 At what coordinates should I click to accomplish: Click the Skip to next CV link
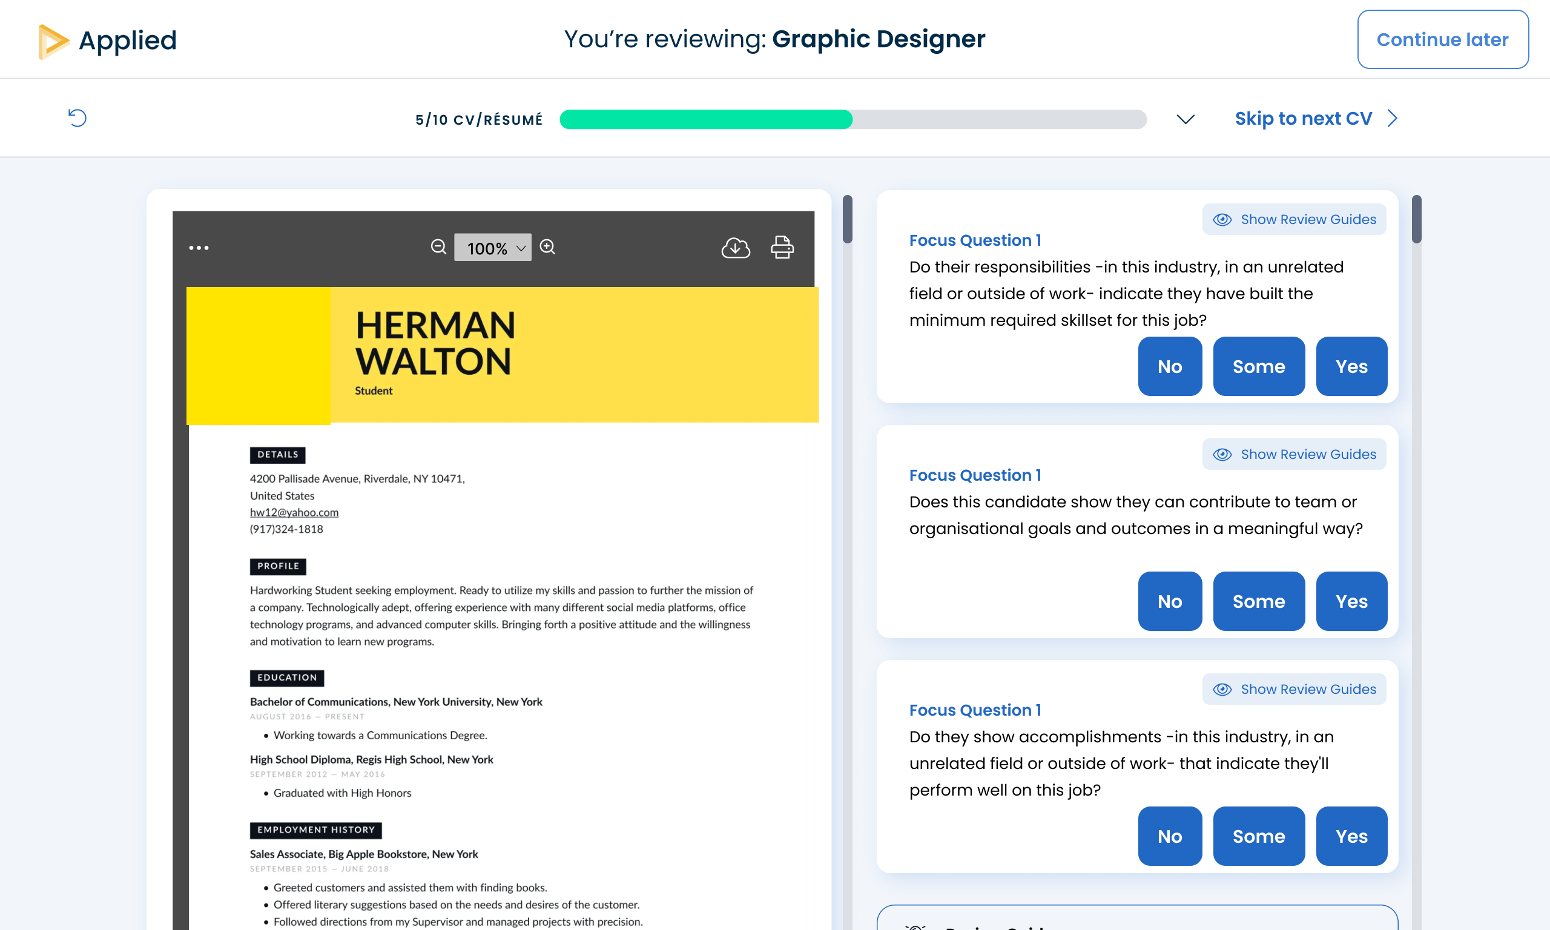(1302, 118)
